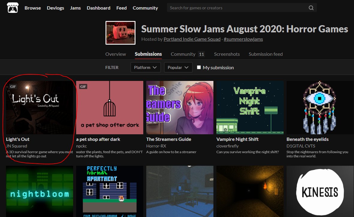This screenshot has height=217, width=354.
Task: Open Horror-RX creator profile link
Action: pyautogui.click(x=156, y=146)
